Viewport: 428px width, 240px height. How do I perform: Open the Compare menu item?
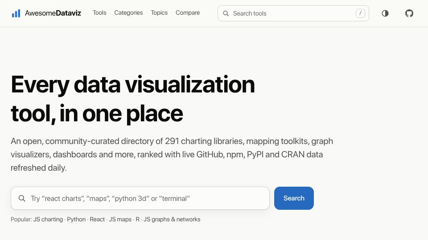pyautogui.click(x=188, y=13)
